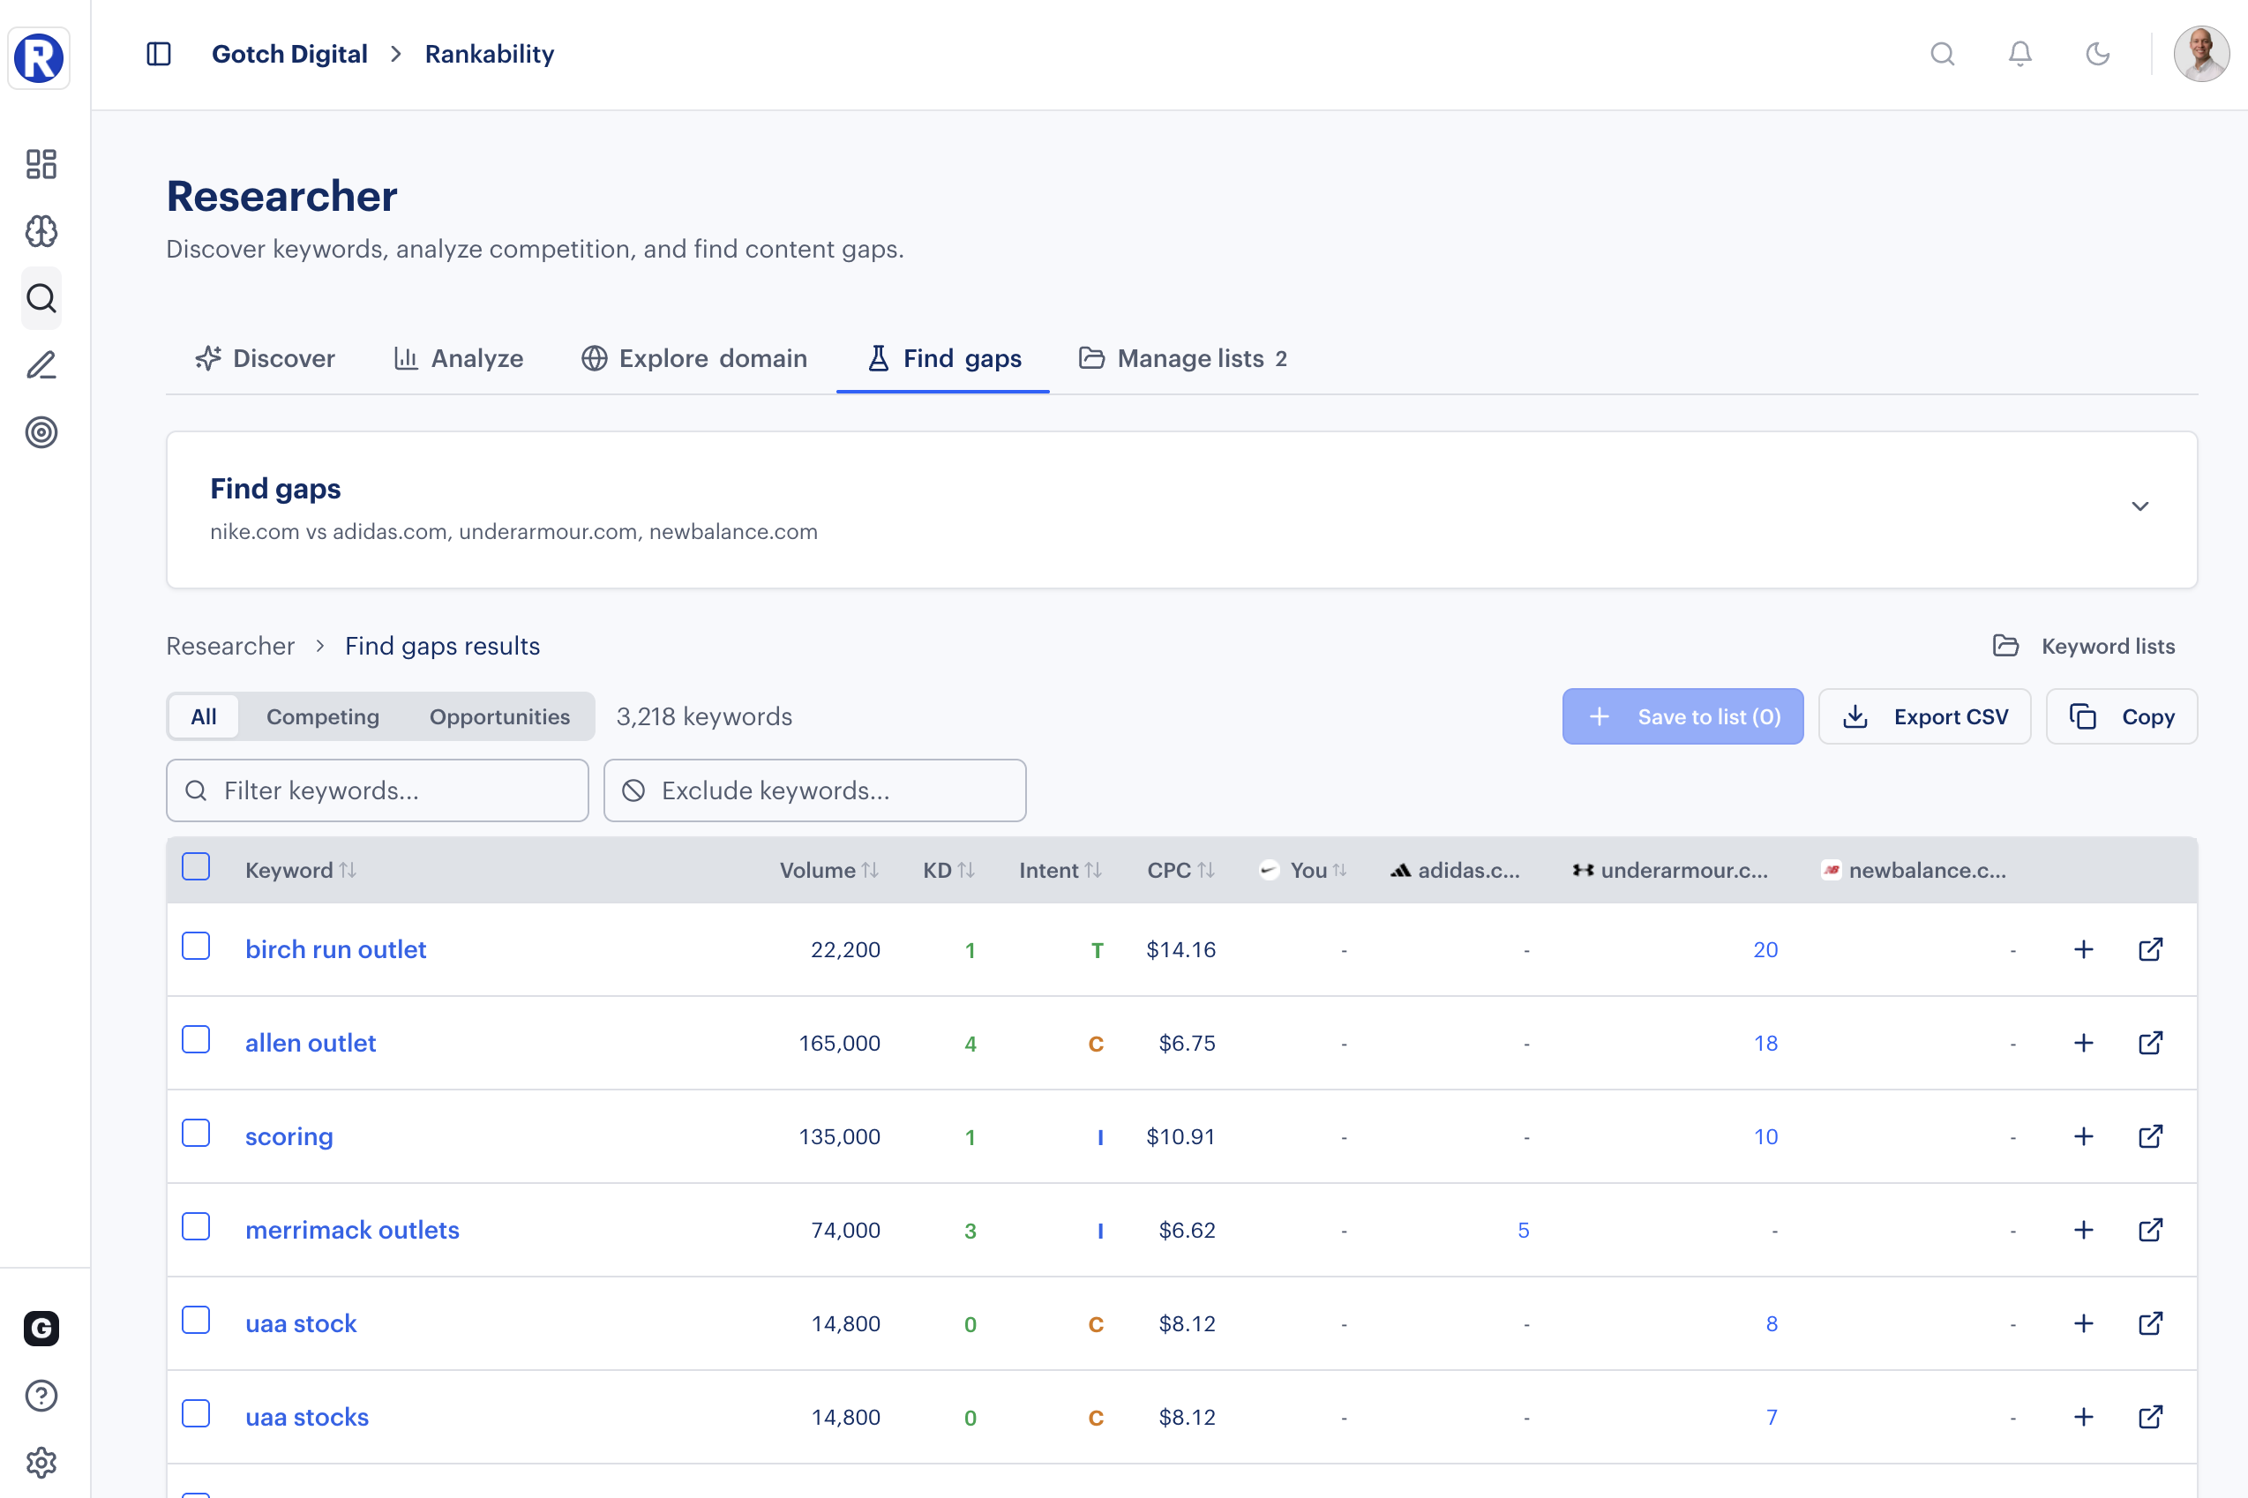Open allen outlet external link icon
Image resolution: width=2248 pixels, height=1498 pixels.
click(2151, 1044)
